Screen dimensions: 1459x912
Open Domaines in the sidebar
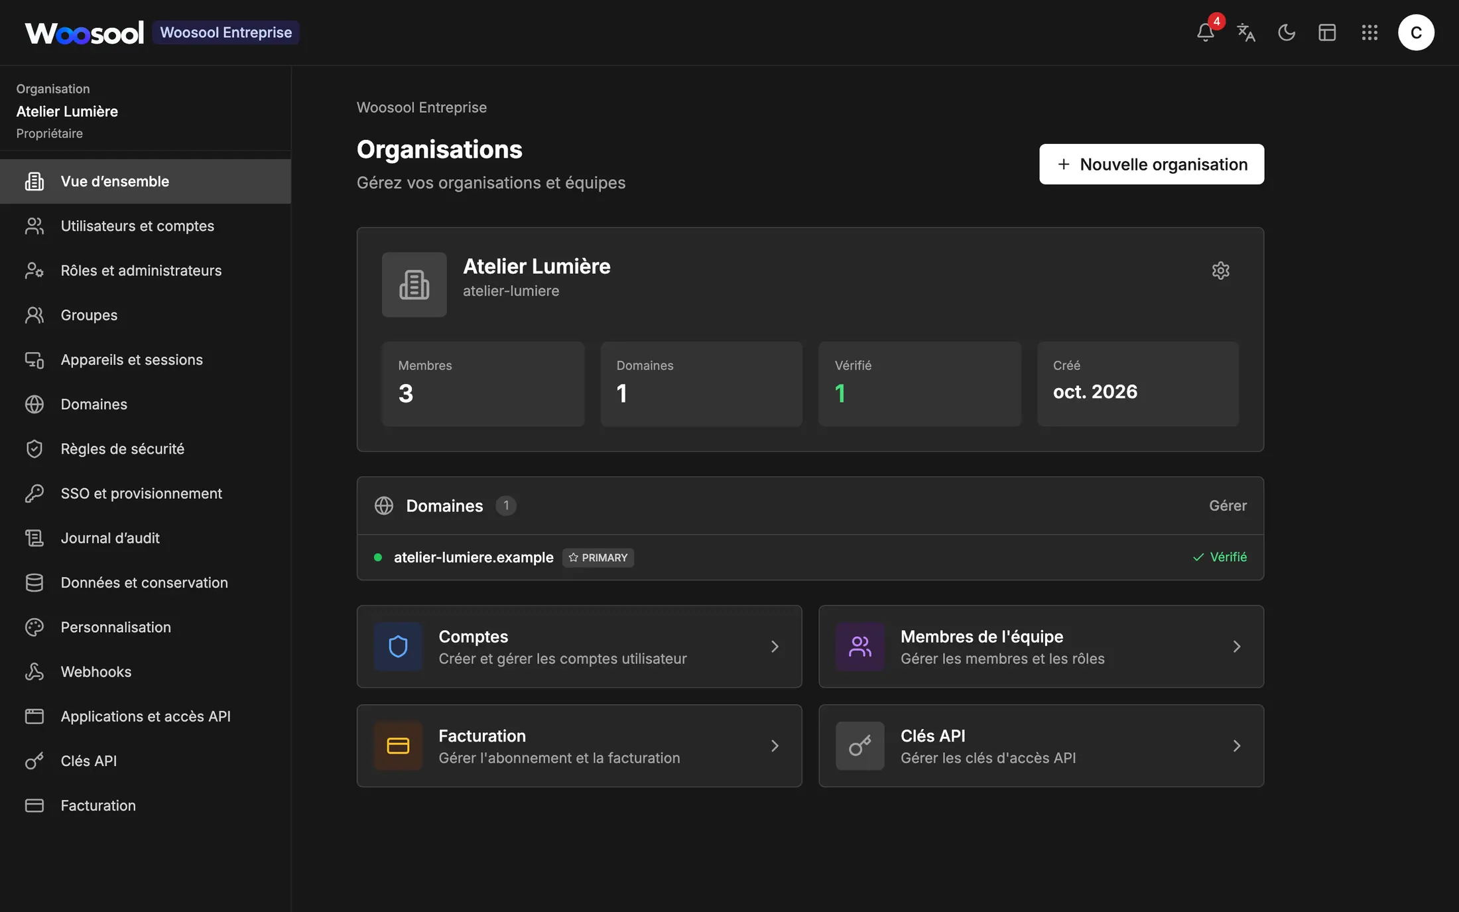tap(145, 404)
